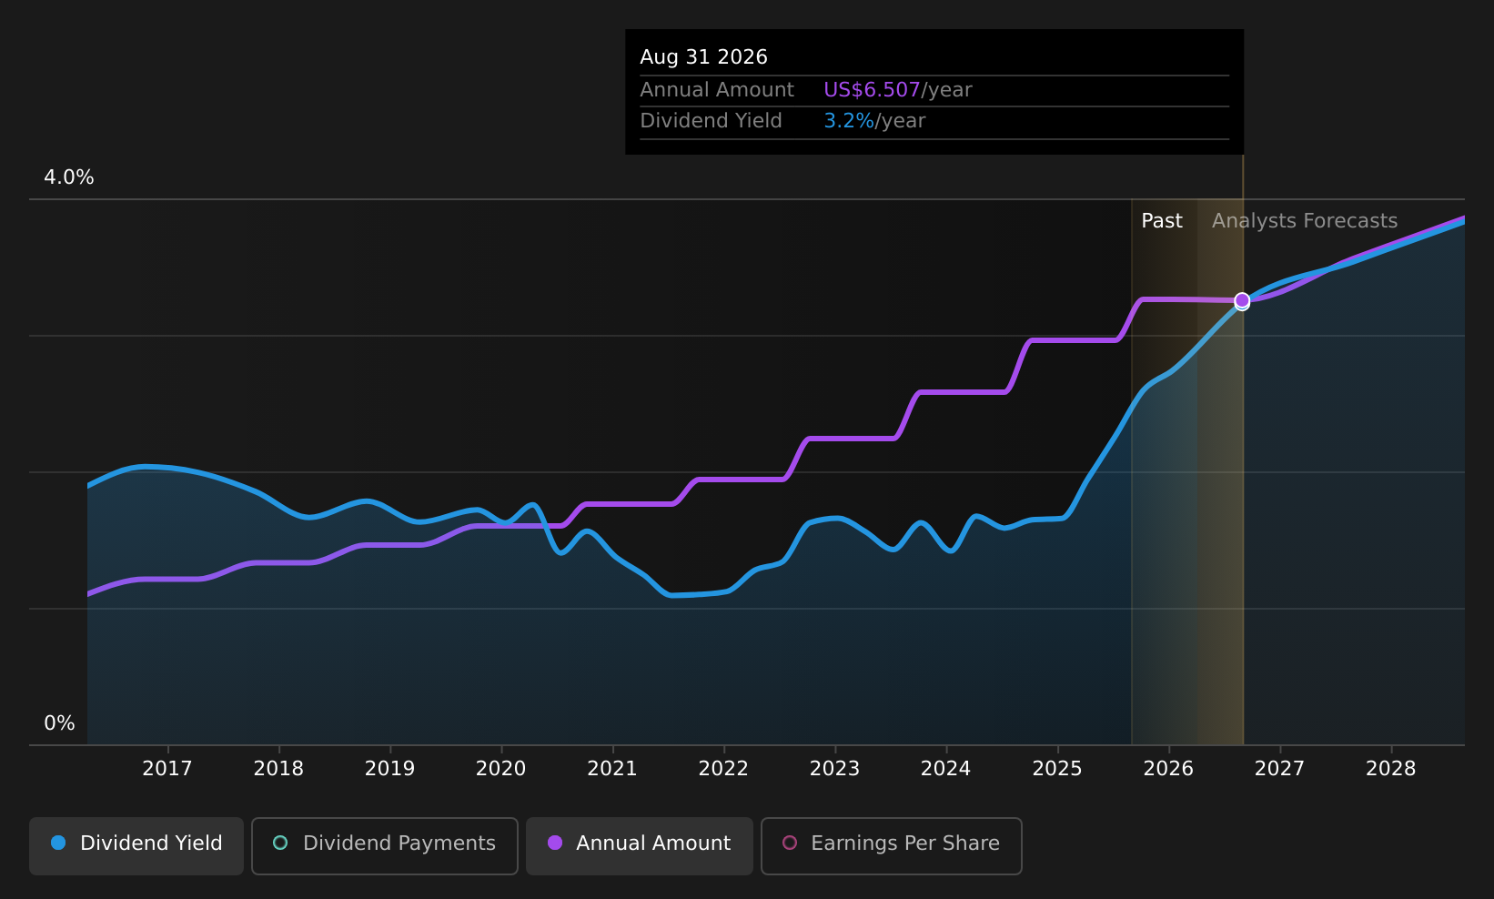Image resolution: width=1494 pixels, height=899 pixels.
Task: Toggle the Dividend Yield legend button
Action: click(136, 845)
